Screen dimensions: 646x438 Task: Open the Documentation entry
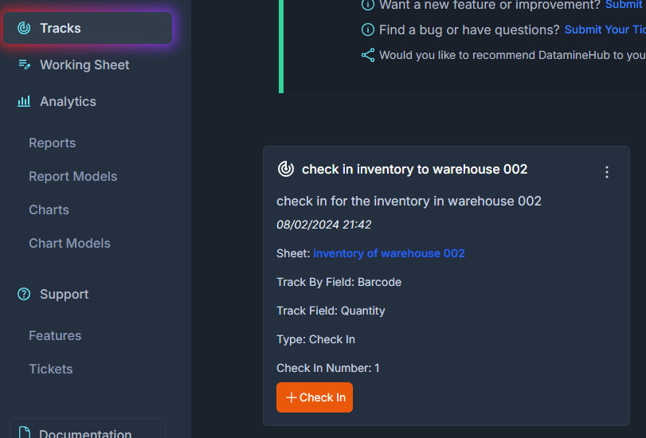[x=88, y=429]
